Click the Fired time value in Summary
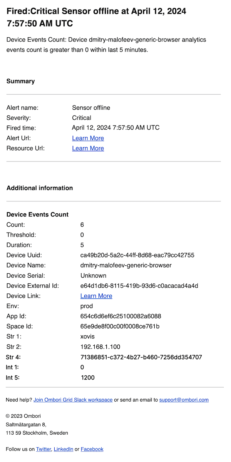This screenshot has height=462, width=231. [x=115, y=128]
